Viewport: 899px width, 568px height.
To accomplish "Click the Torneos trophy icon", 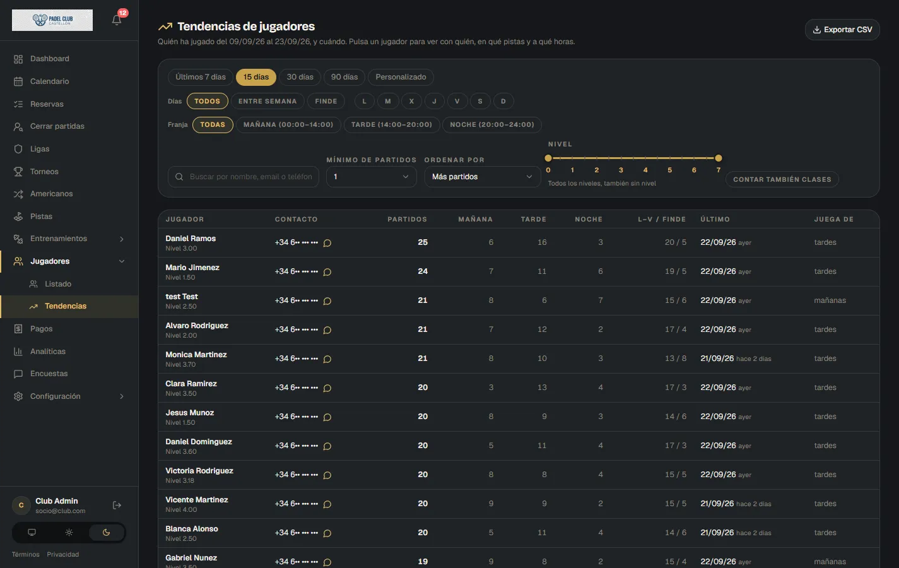I will (18, 172).
